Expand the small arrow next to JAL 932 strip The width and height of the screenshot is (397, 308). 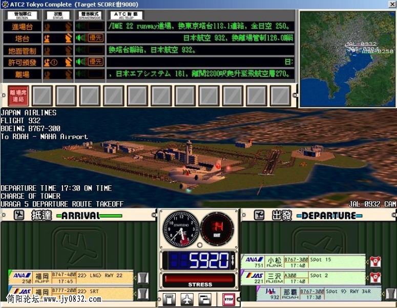click(x=383, y=294)
